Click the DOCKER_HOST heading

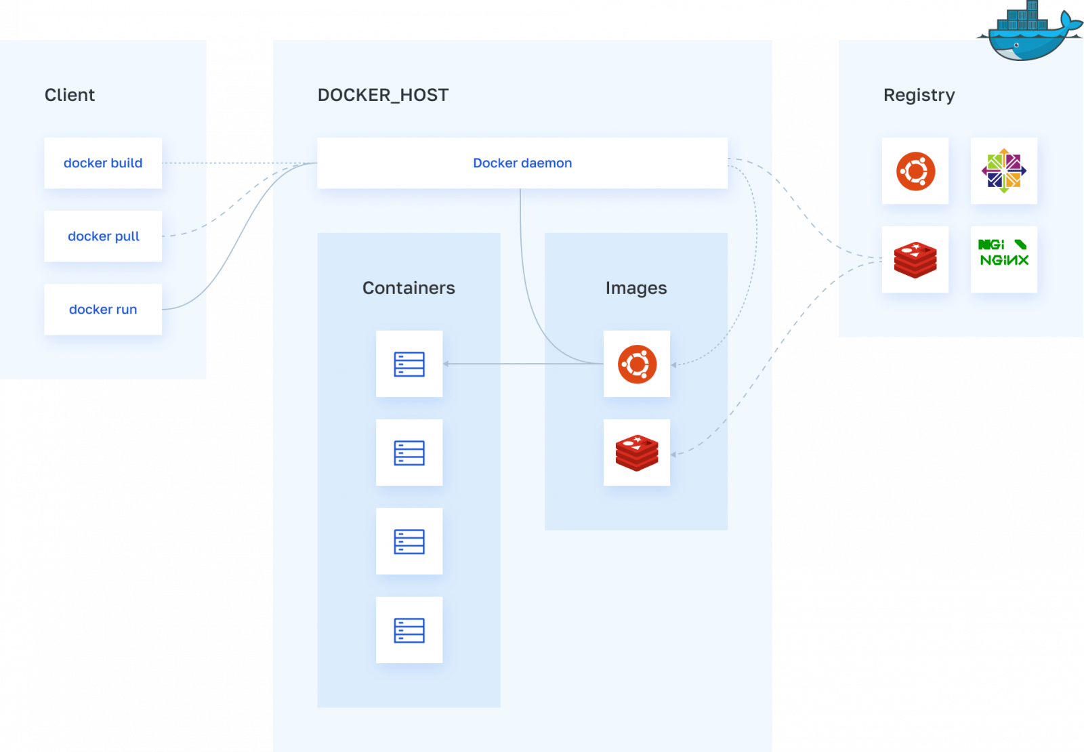(383, 95)
